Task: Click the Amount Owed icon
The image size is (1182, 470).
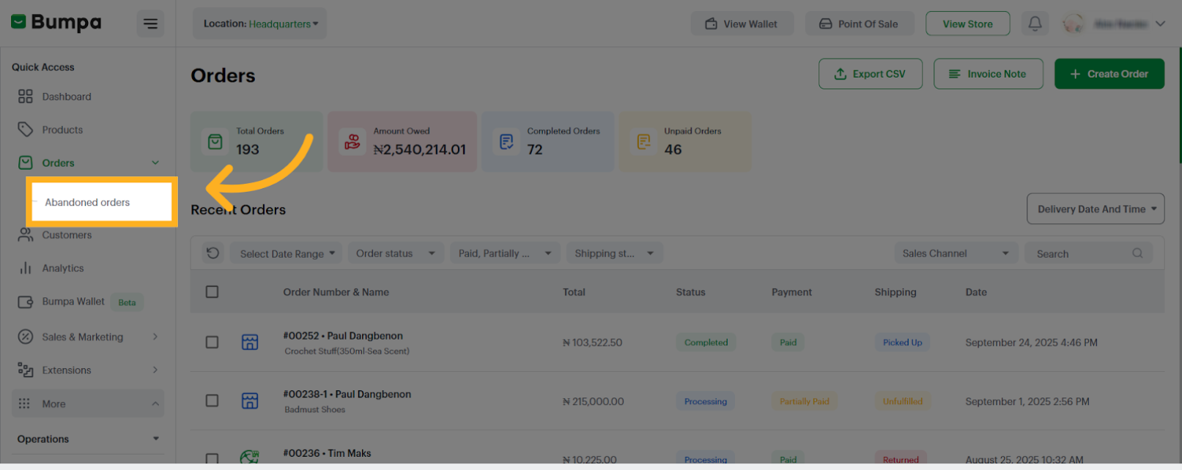Action: coord(352,141)
